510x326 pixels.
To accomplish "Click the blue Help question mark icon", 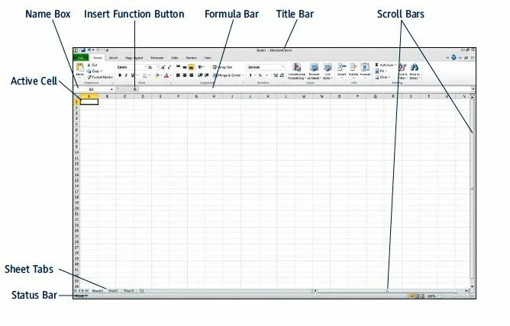I will coord(454,57).
